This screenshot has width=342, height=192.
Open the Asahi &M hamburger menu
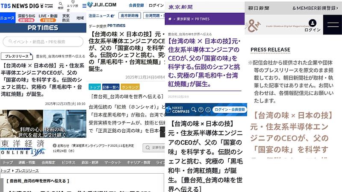(333, 25)
